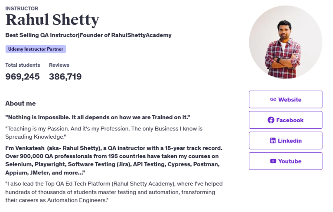The height and width of the screenshot is (212, 333).
Task: Click the "I'm Venkatesh" bold bio paragraph
Action: coord(114,160)
